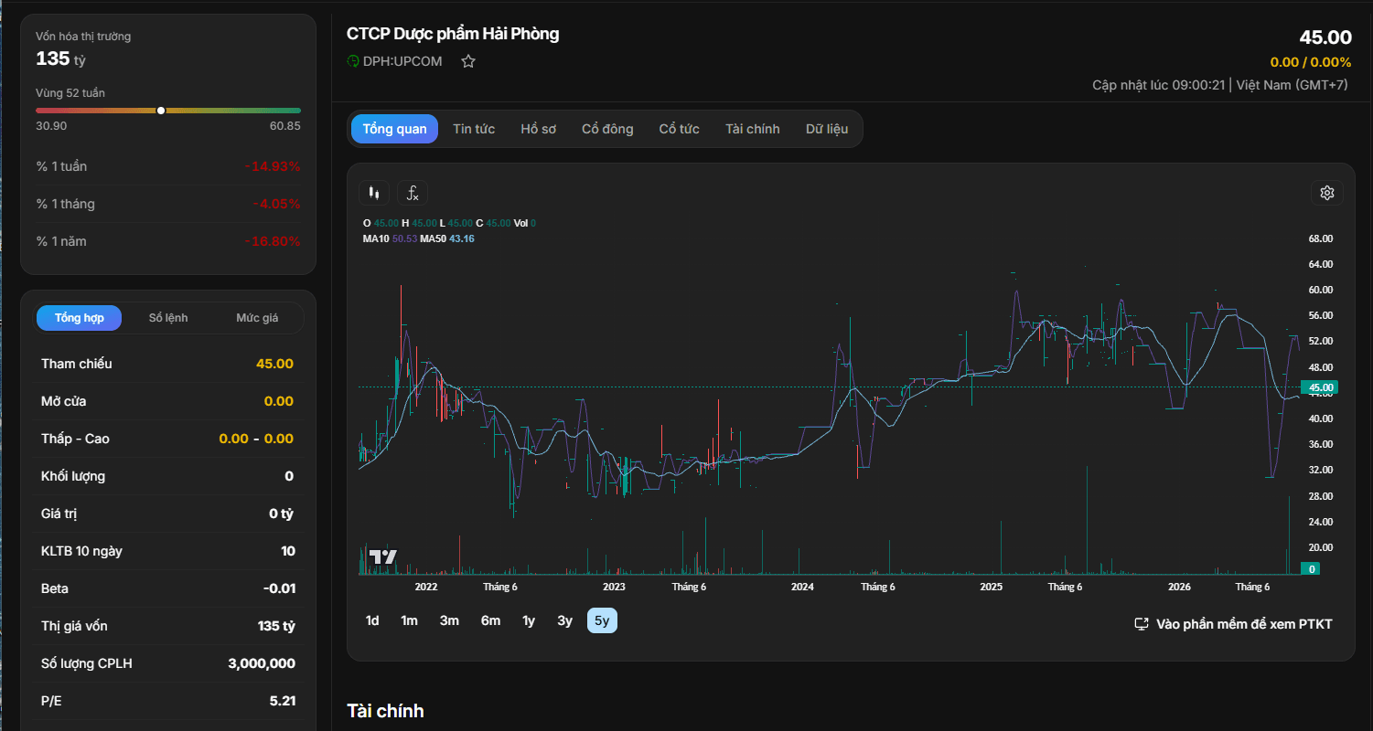Click the DPH:UPCOM ticker text
1373x731 pixels.
click(x=402, y=61)
